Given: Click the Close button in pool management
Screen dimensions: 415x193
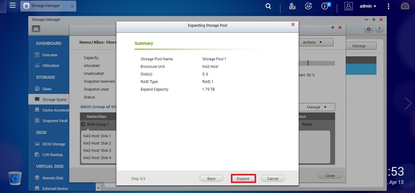Looking at the screenshot, I should [330, 175].
